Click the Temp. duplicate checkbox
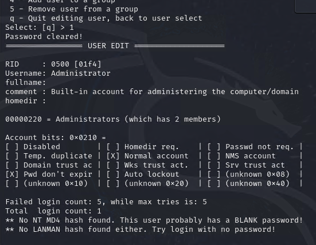This screenshot has width=316, height=245. (x=12, y=156)
